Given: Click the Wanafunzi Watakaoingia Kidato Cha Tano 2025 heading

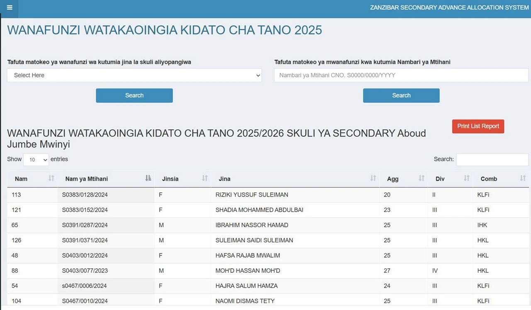Looking at the screenshot, I should [165, 30].
